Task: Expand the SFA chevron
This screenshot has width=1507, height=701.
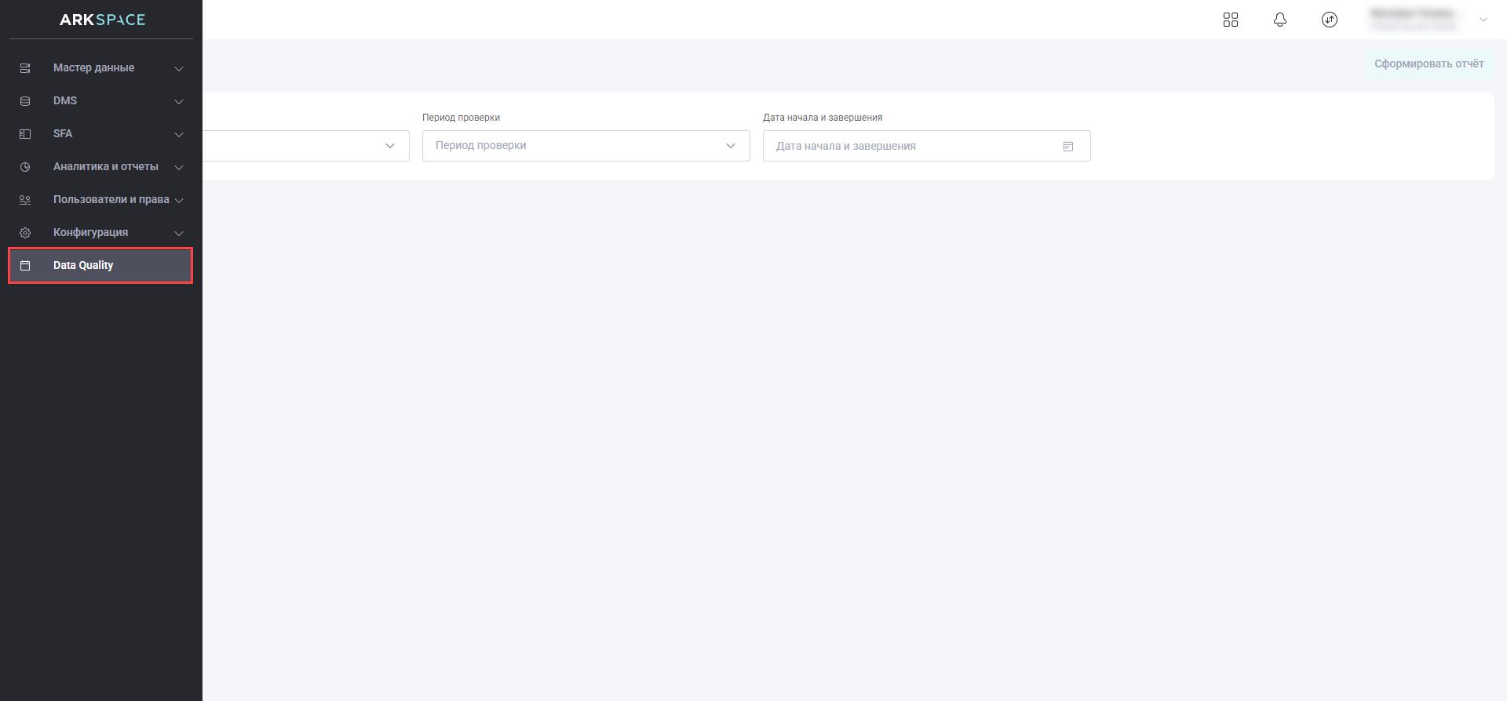Action: (179, 135)
